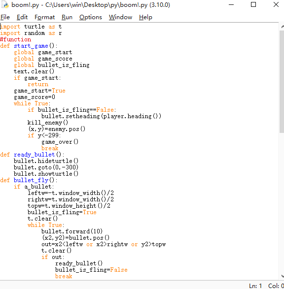
Task: Close the boom!.py window
Action: [276, 5]
